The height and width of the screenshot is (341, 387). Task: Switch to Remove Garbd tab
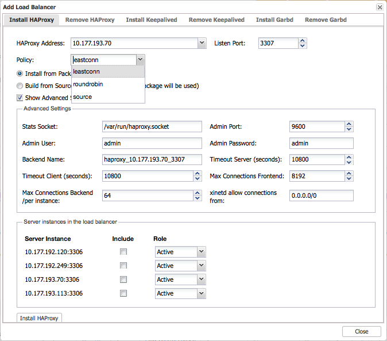coord(326,20)
